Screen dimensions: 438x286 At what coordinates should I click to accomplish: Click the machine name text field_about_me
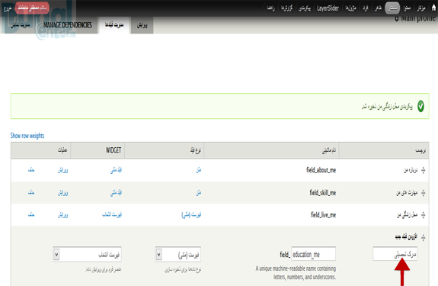321,170
